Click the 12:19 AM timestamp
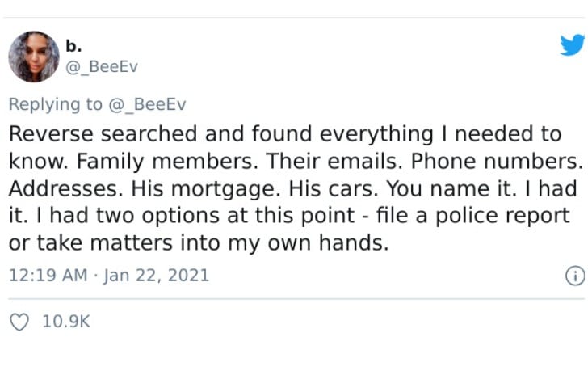 [x=48, y=275]
